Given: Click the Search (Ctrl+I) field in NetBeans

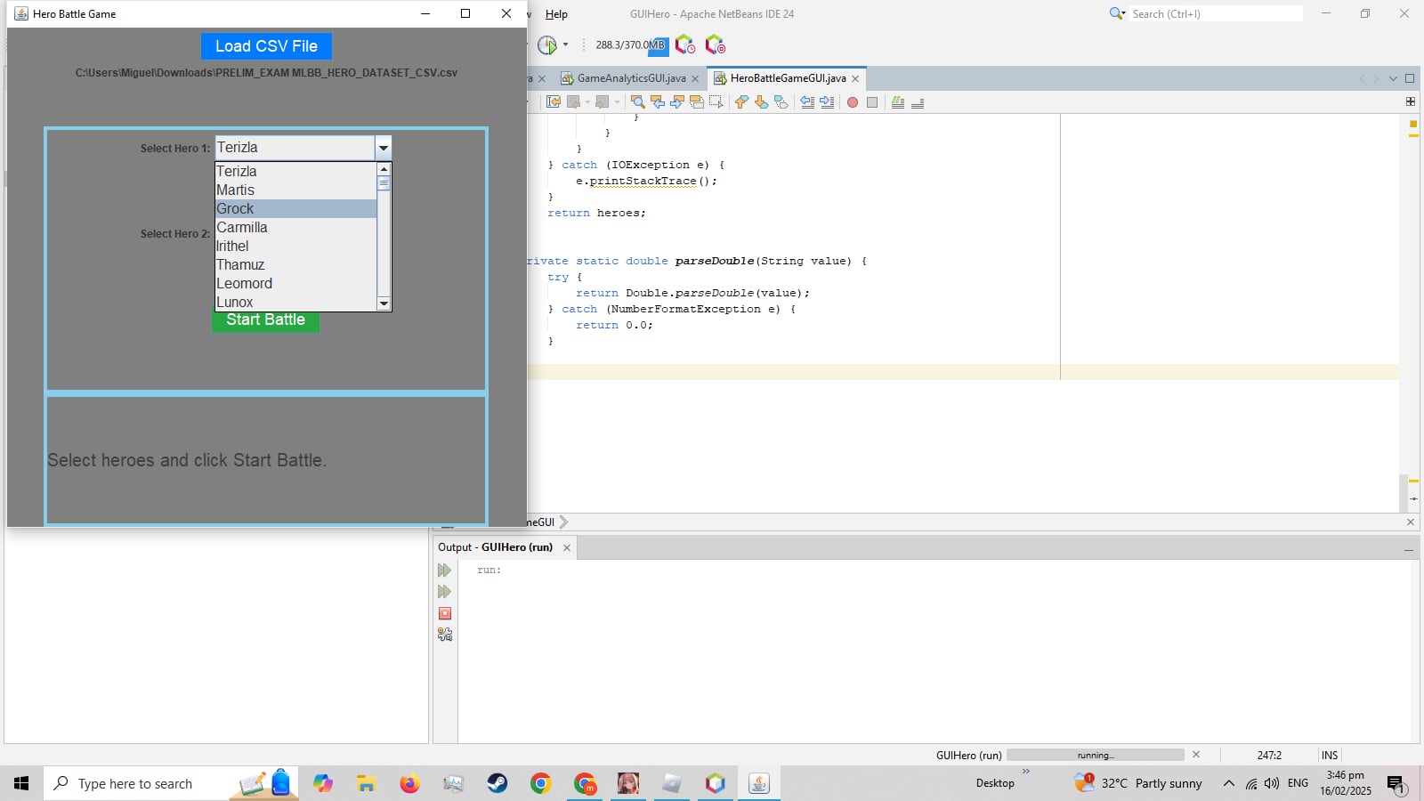Looking at the screenshot, I should pos(1216,14).
